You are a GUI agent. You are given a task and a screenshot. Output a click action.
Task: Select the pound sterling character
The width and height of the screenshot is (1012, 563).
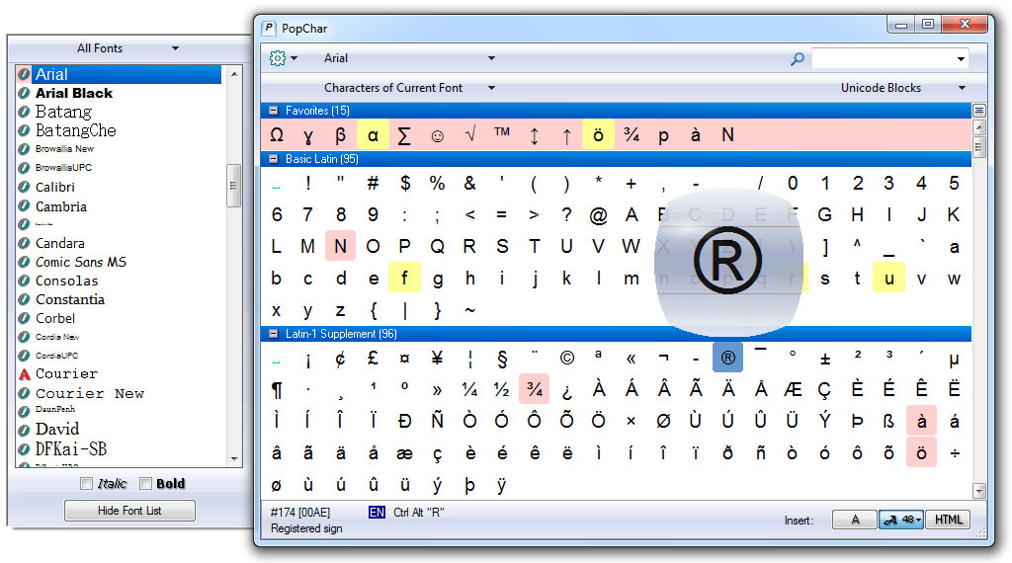pos(373,358)
